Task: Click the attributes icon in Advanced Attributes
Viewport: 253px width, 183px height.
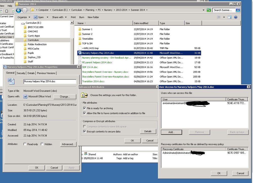Action: (85, 95)
